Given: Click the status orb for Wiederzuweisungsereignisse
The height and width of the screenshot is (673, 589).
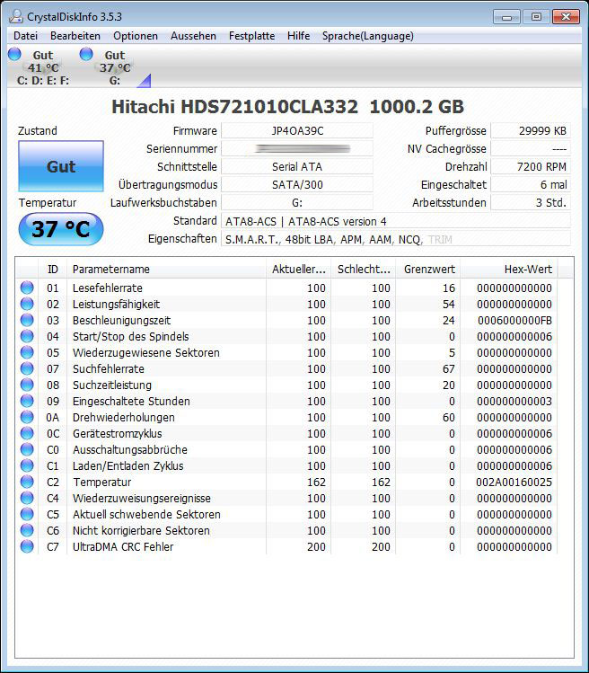Looking at the screenshot, I should [27, 498].
